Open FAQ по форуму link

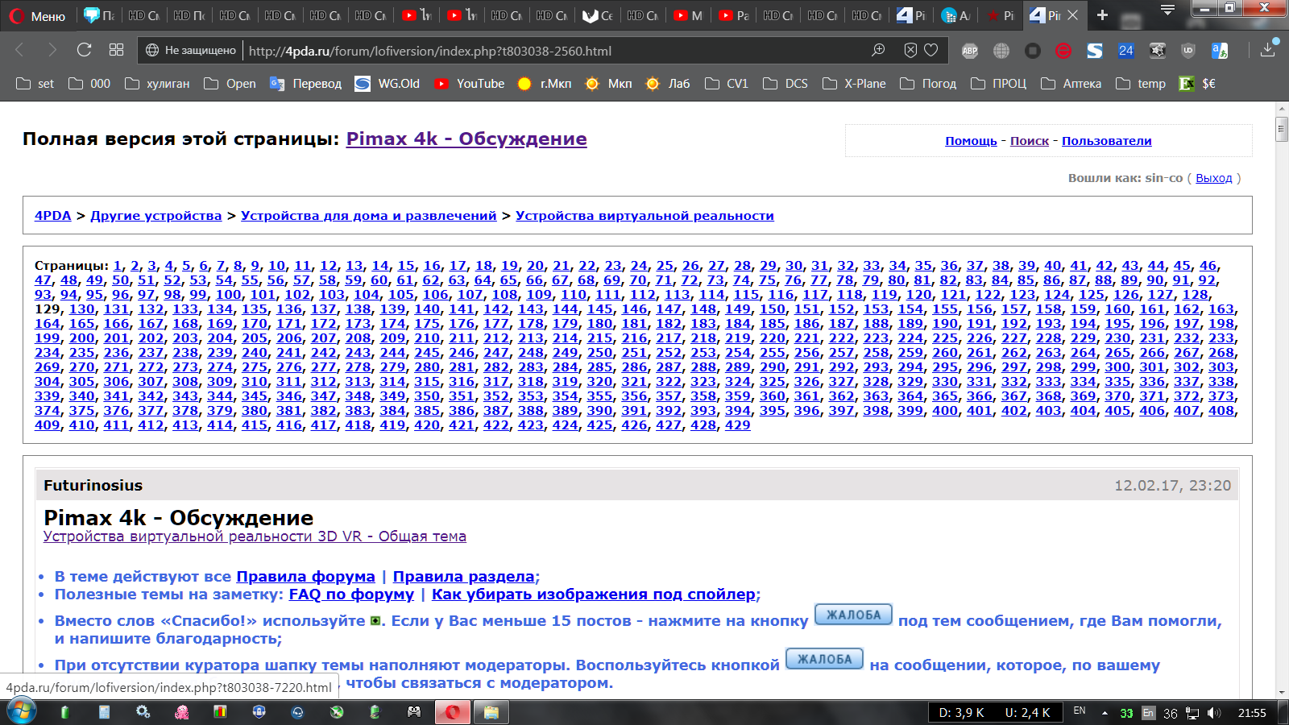click(351, 594)
